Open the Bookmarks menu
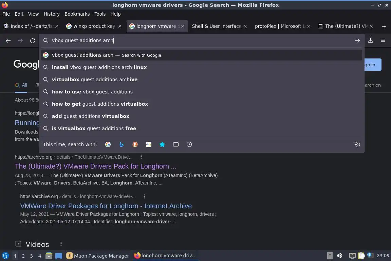Screen dimensions: 391x261 pyautogui.click(x=77, y=14)
